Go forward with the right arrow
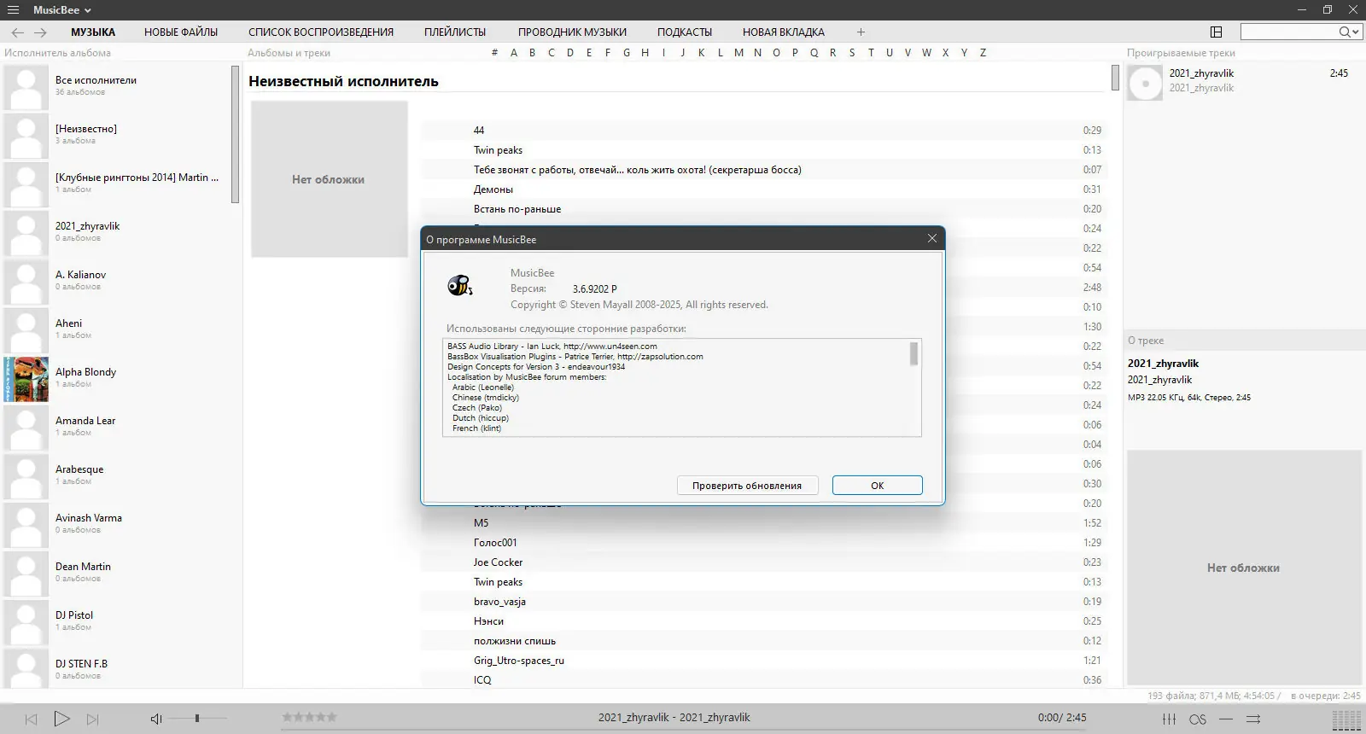1366x734 pixels. click(x=40, y=32)
